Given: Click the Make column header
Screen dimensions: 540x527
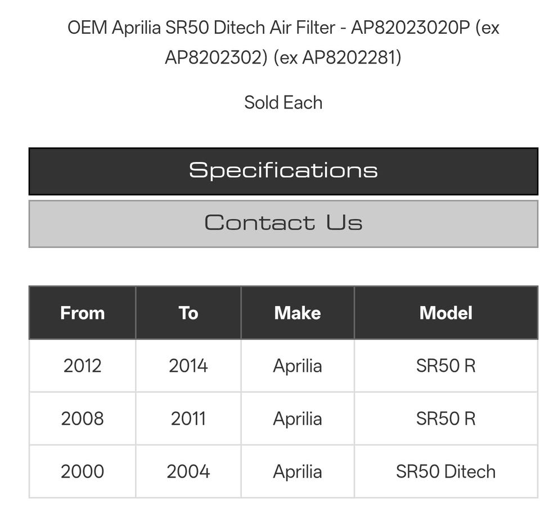Looking at the screenshot, I should coord(297,313).
